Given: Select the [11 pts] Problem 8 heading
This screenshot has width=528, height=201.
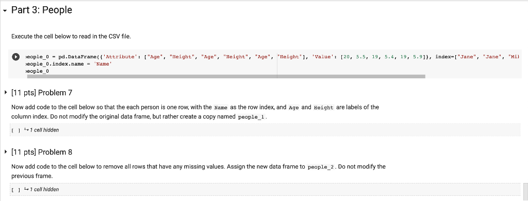Looking at the screenshot, I should tap(42, 152).
